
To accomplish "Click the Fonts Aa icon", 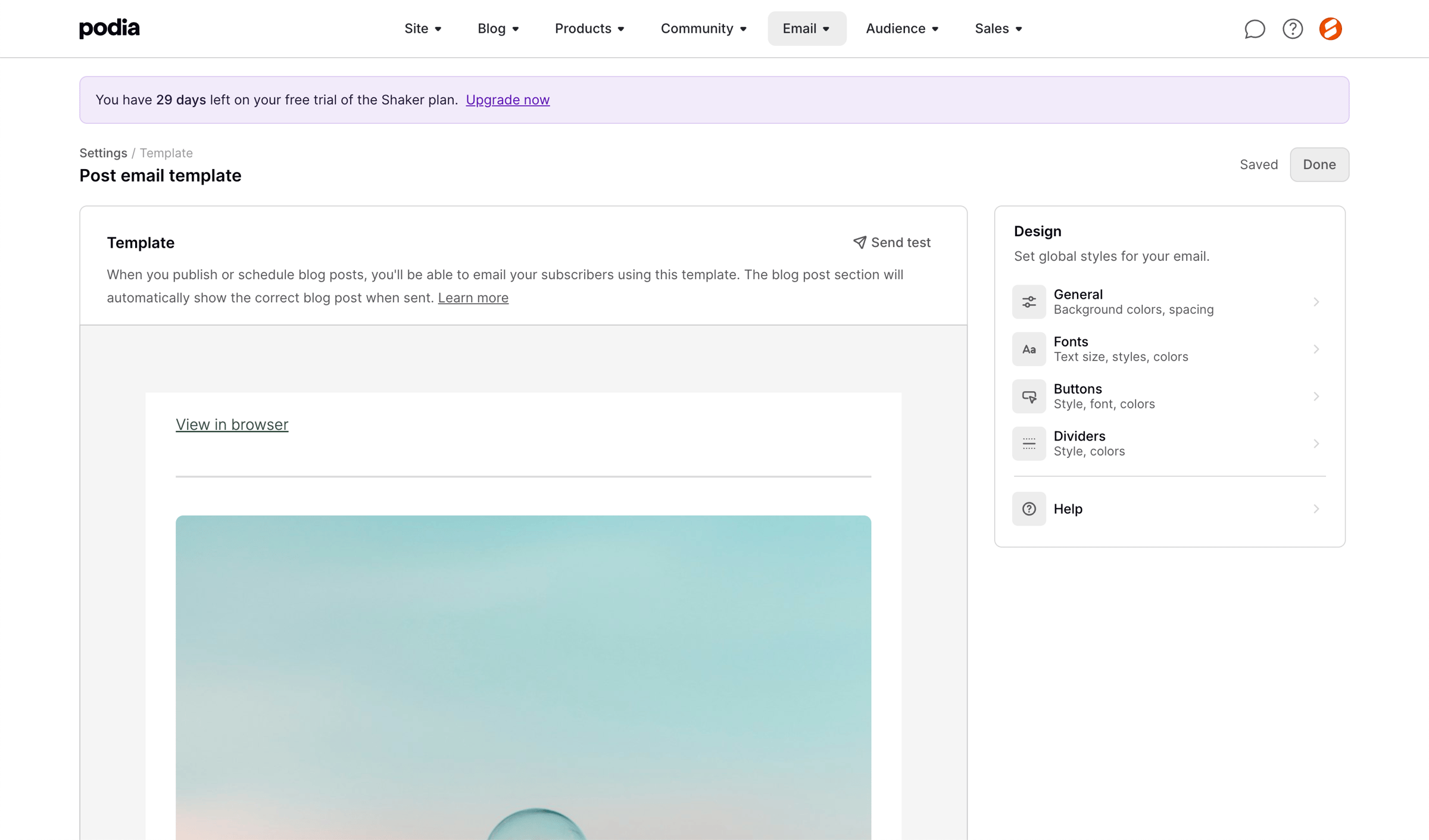I will (x=1029, y=349).
